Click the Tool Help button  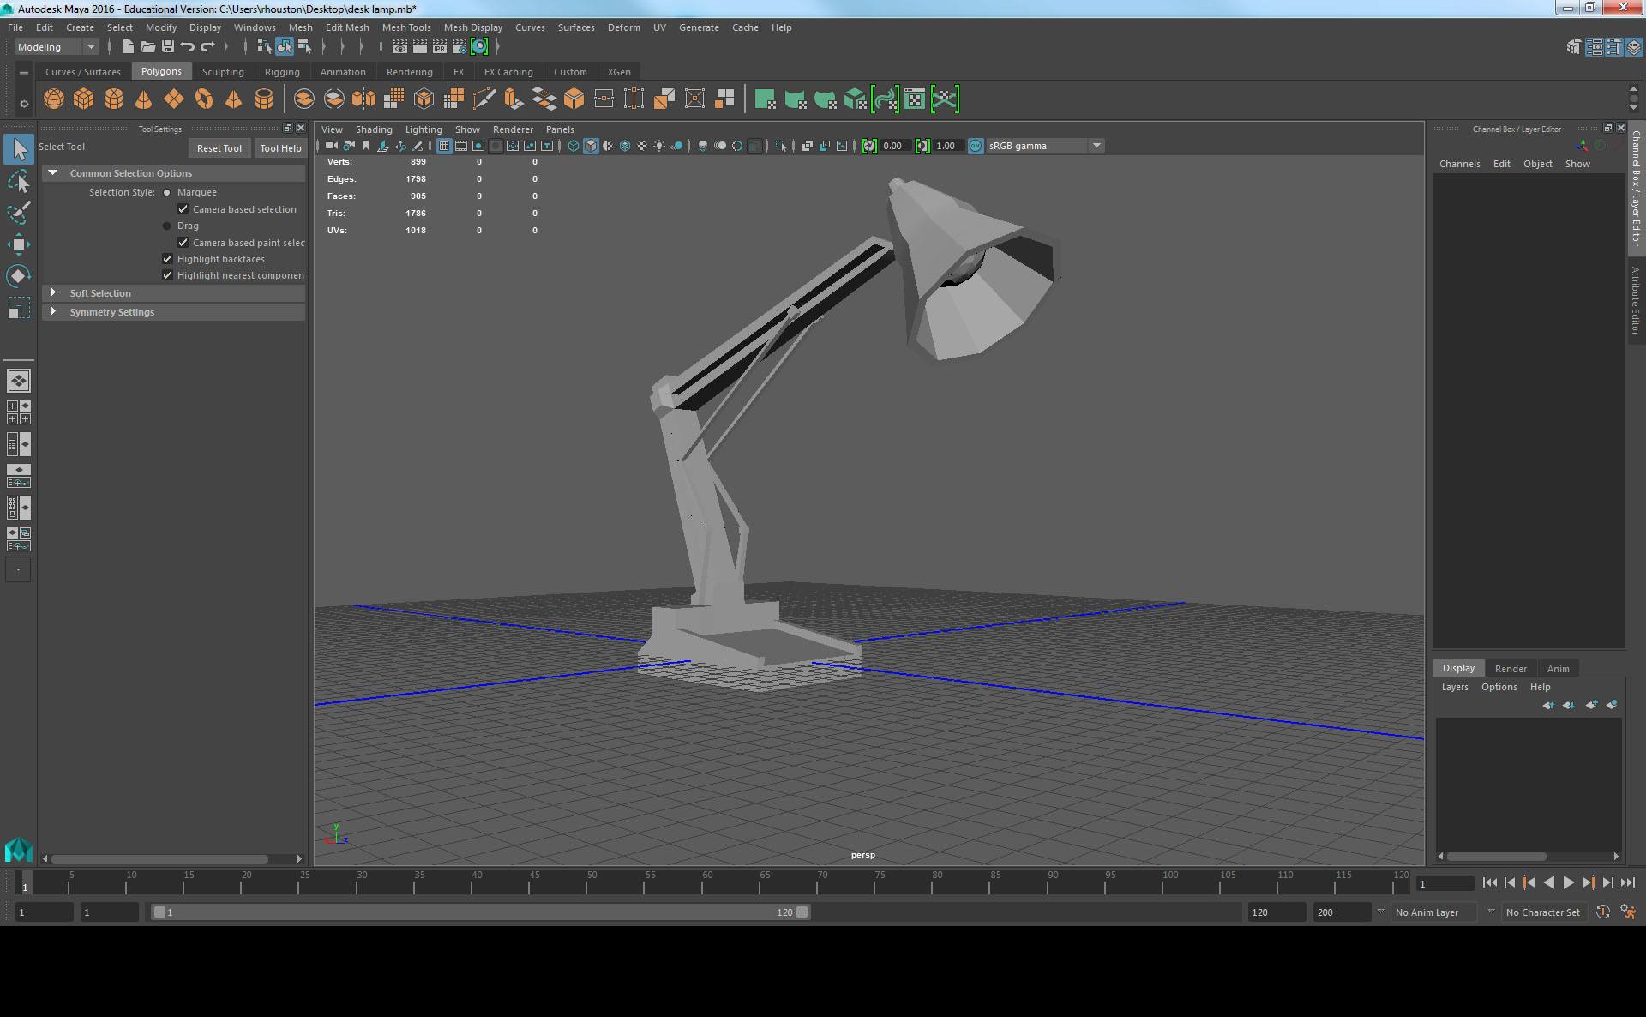pos(280,148)
